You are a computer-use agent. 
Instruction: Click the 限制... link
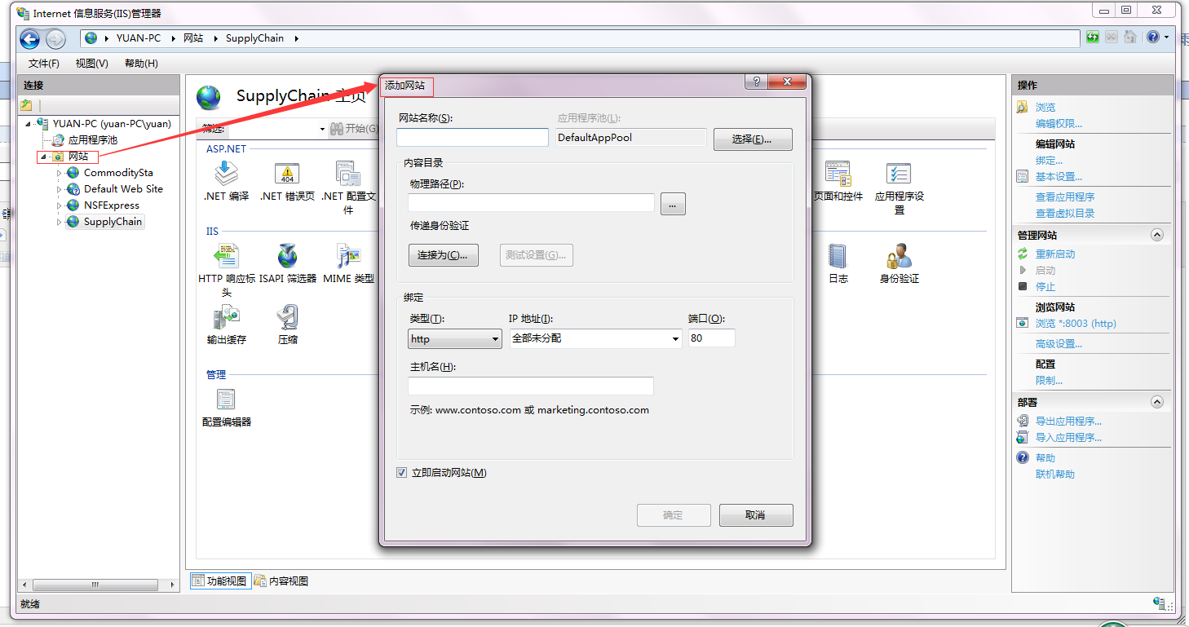click(1049, 381)
